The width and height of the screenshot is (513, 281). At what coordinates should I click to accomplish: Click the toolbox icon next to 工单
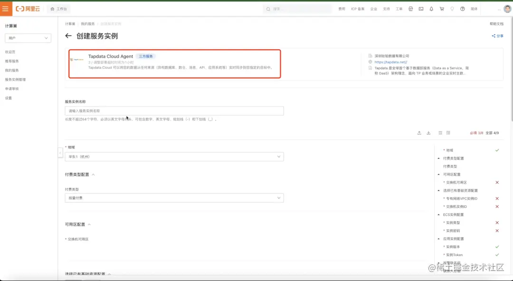(x=410, y=9)
